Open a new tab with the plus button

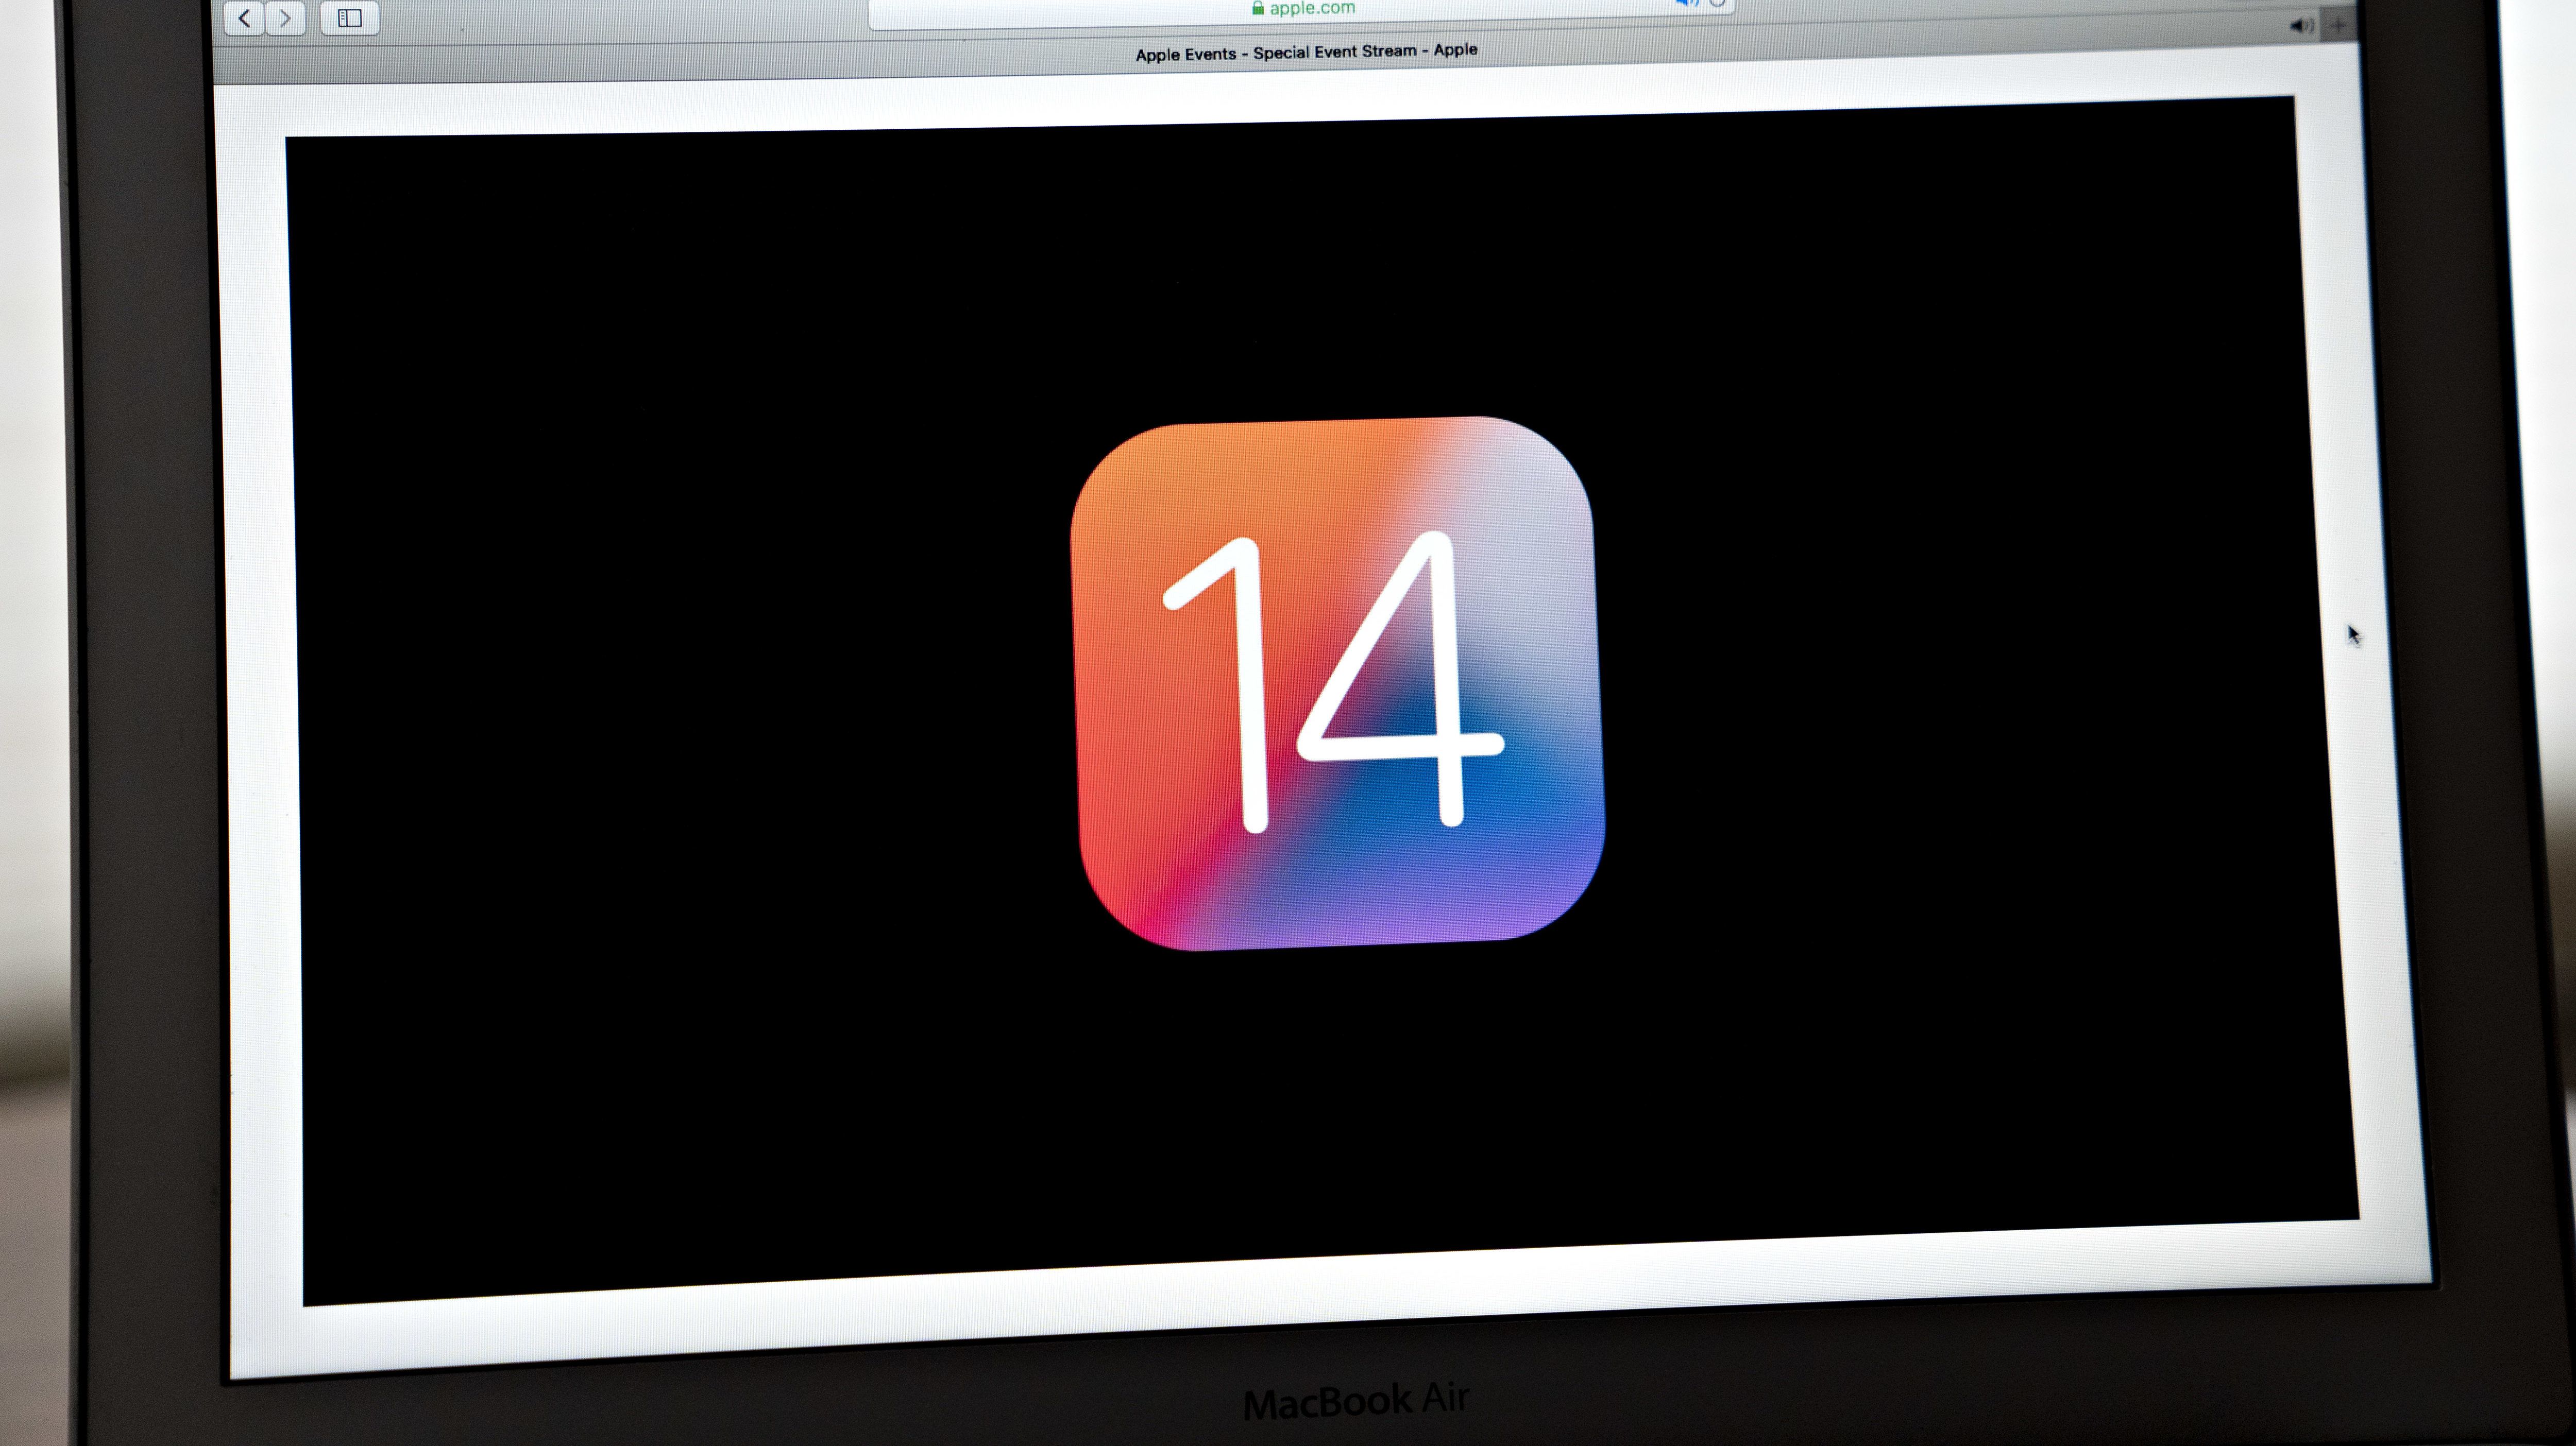pyautogui.click(x=2338, y=26)
